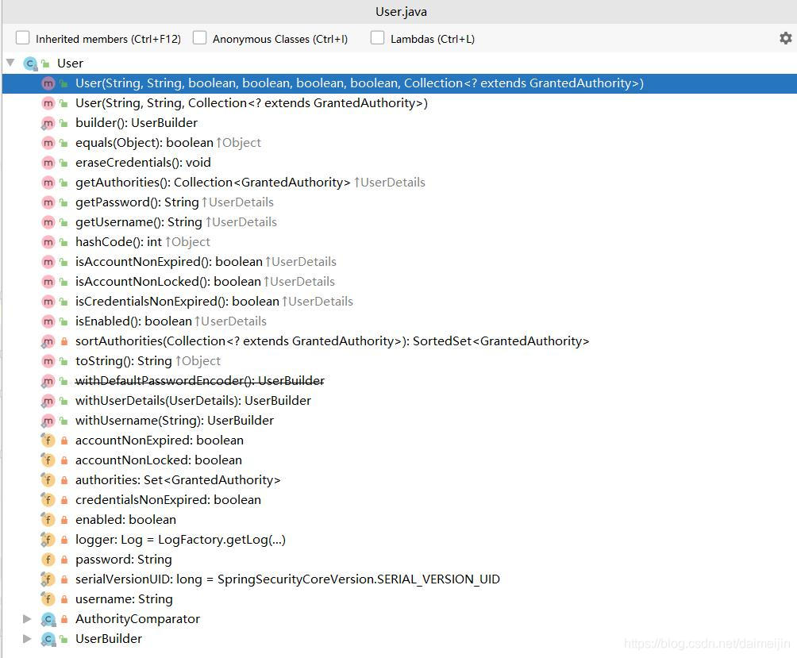Image resolution: width=797 pixels, height=658 pixels.
Task: Click the method icon beside isAccountNonLocked()
Action: (x=48, y=282)
